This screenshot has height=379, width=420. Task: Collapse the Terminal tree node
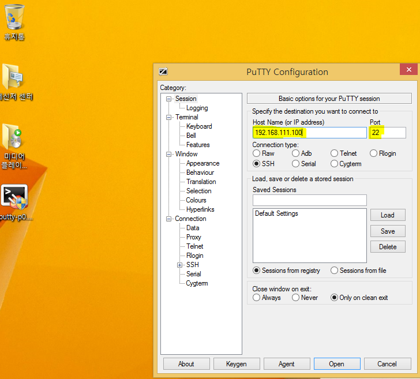tap(168, 117)
